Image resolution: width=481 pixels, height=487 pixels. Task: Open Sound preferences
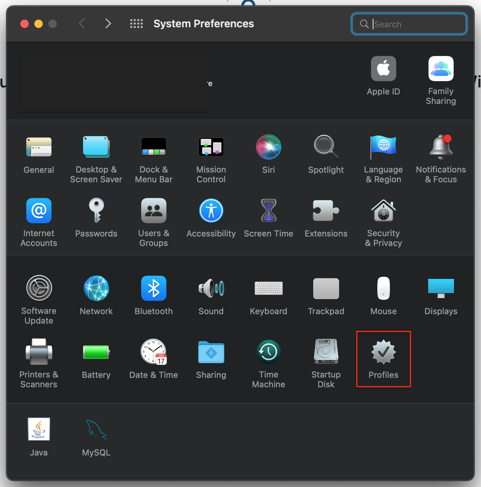coord(211,288)
